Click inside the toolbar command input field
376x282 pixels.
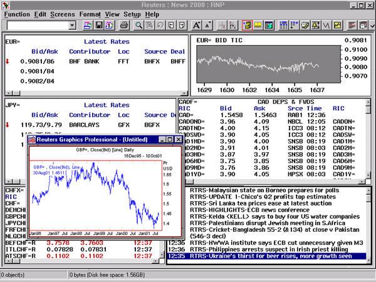click(x=38, y=25)
